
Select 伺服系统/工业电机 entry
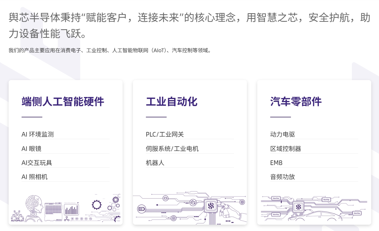[172, 149]
